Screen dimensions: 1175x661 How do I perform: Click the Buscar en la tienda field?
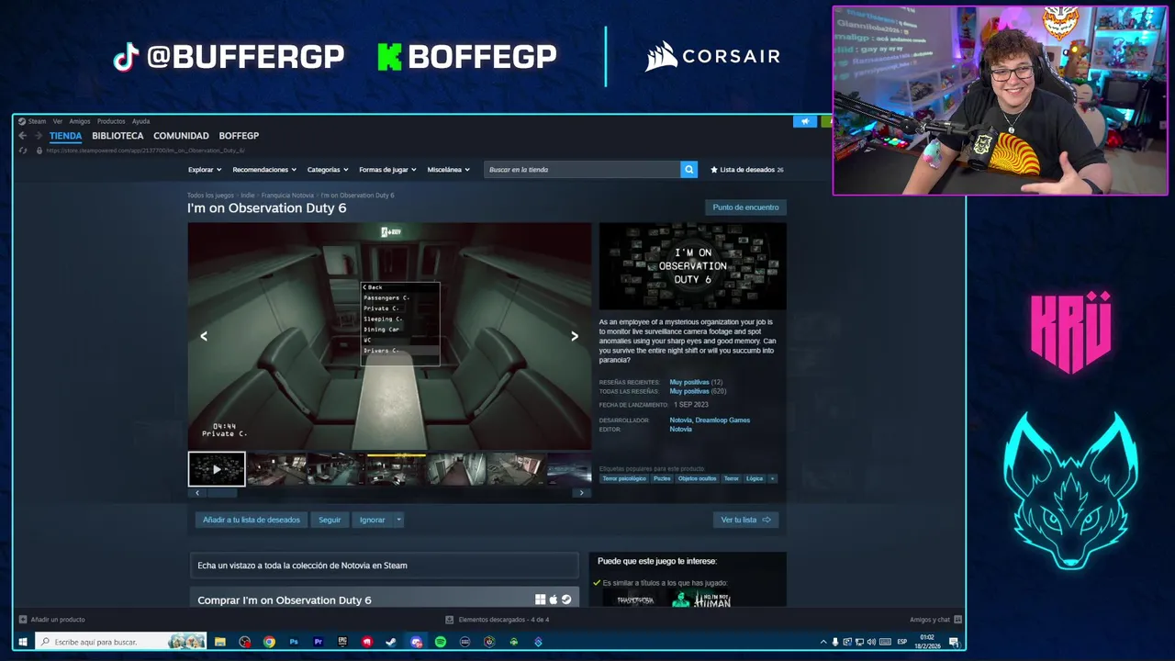(x=582, y=169)
